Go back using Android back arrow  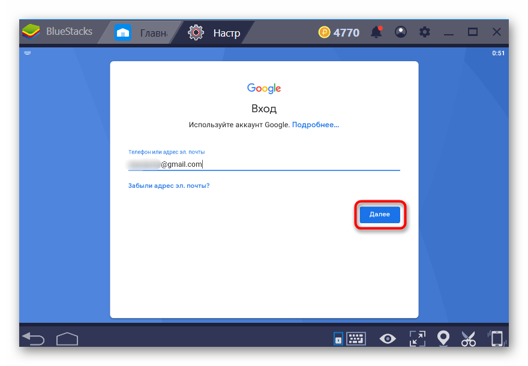click(34, 338)
